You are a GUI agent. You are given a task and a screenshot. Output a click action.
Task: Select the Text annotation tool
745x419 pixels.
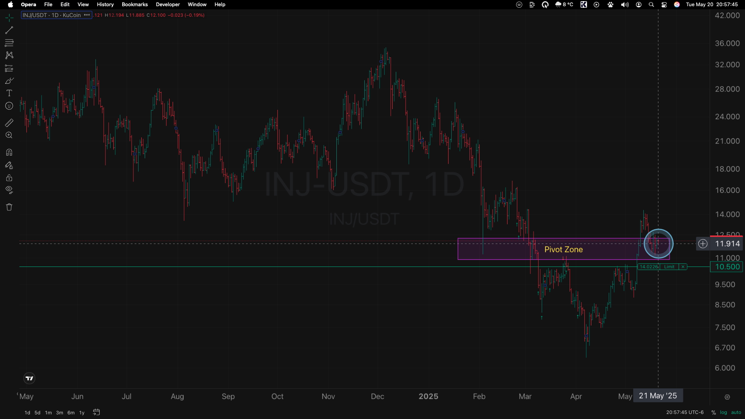[9, 93]
